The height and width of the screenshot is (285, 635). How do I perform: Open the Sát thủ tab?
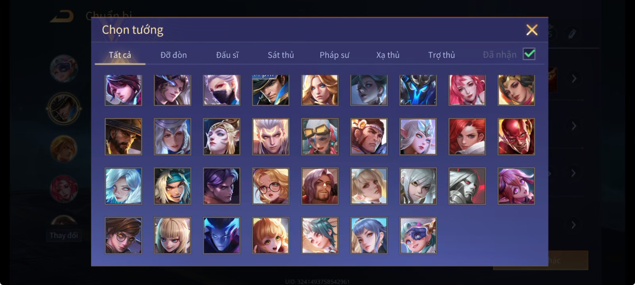(x=281, y=55)
